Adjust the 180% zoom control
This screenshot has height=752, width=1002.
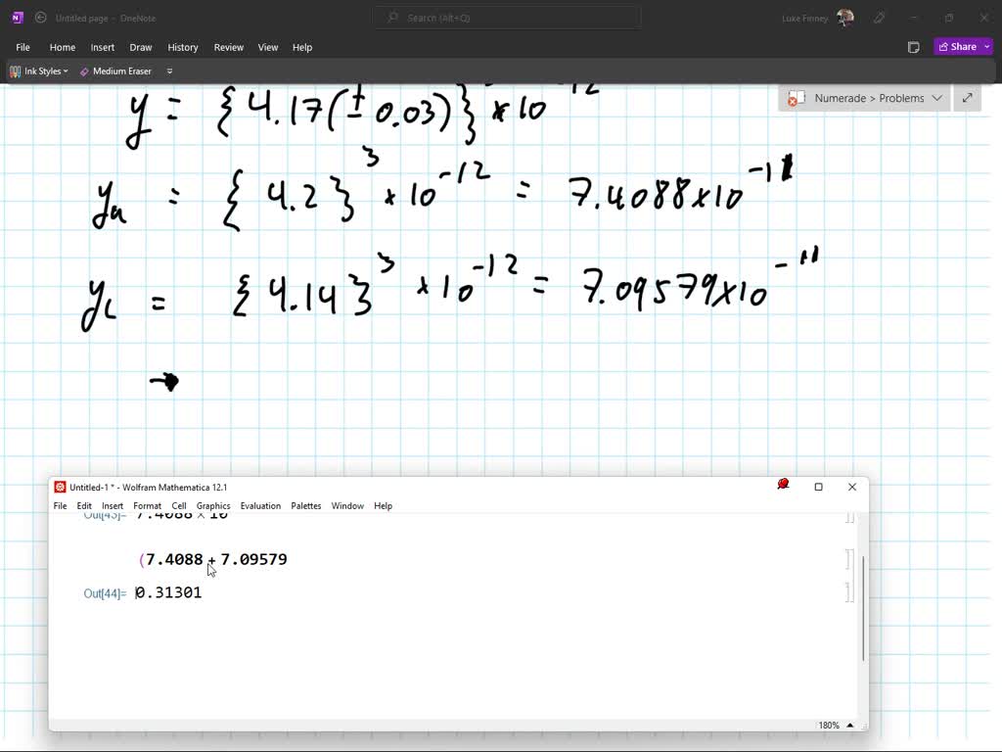(828, 725)
